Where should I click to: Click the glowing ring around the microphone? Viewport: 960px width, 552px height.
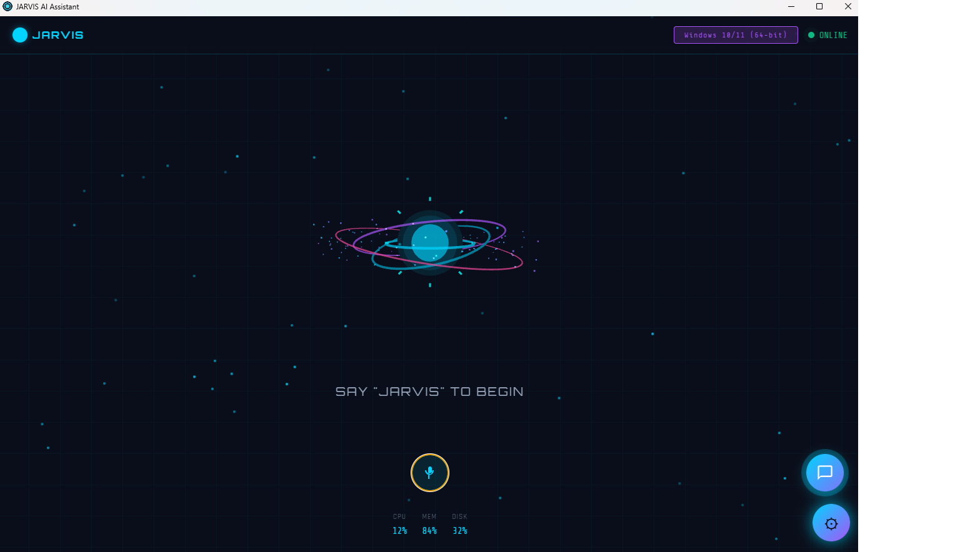tap(429, 456)
